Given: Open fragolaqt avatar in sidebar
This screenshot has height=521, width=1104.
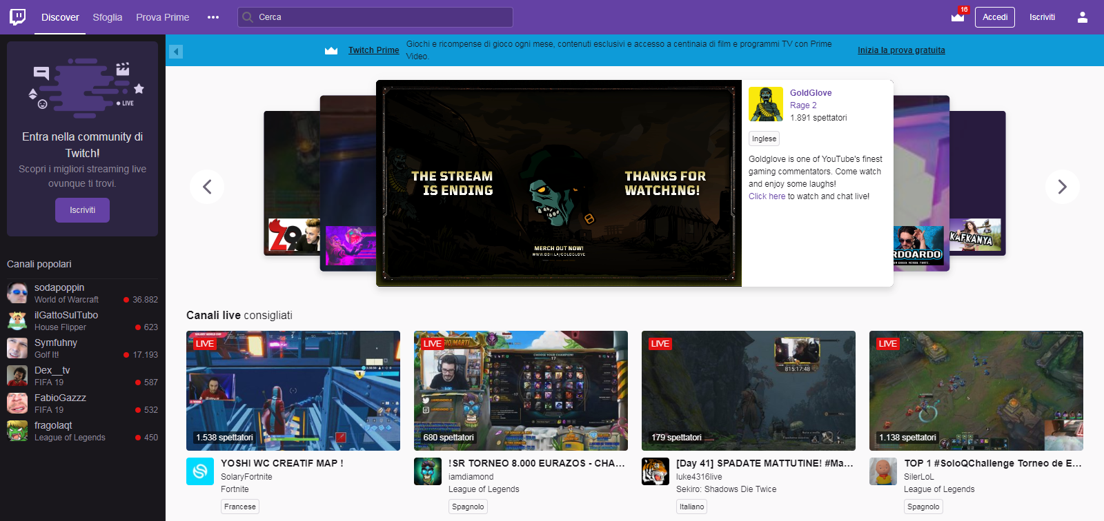Looking at the screenshot, I should [17, 431].
